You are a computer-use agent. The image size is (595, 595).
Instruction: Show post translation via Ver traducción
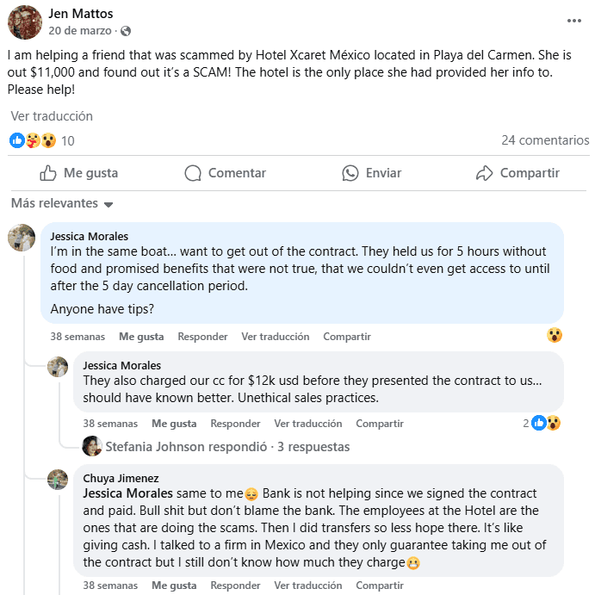point(52,116)
